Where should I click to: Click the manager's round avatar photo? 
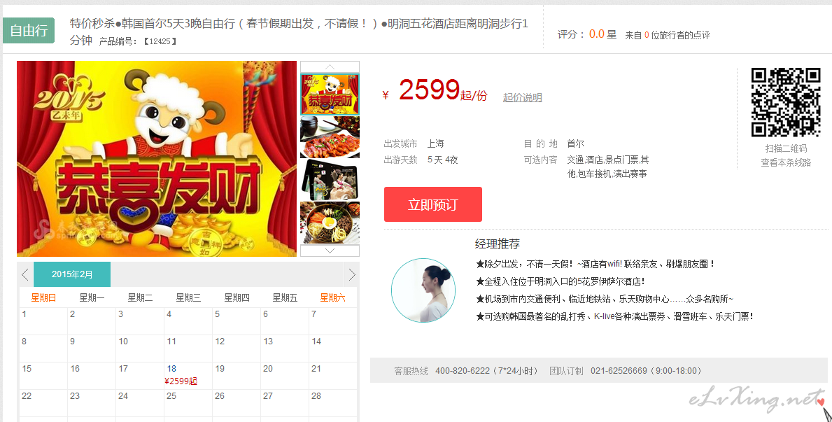click(423, 290)
